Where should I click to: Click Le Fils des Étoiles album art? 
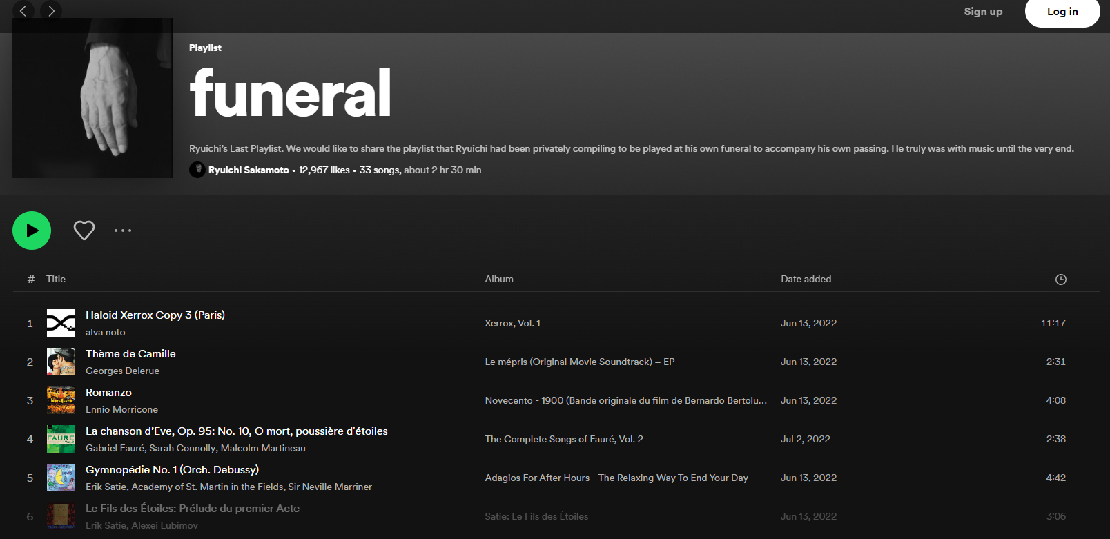pos(61,516)
